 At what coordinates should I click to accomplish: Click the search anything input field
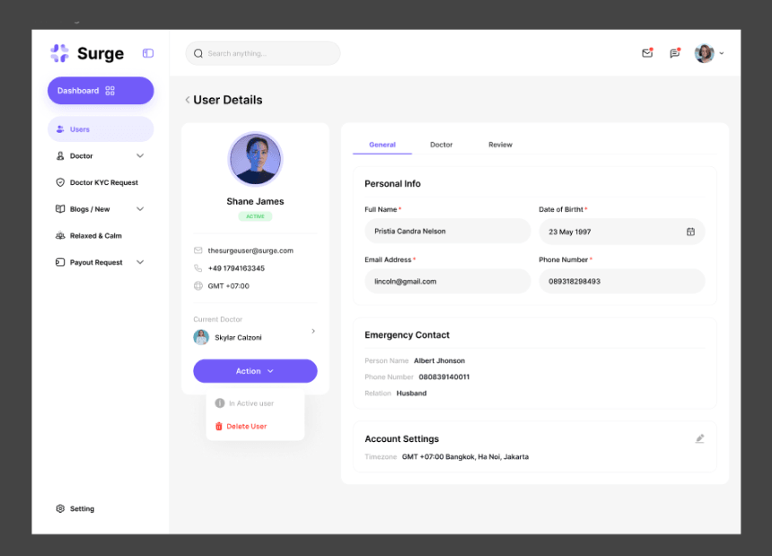(262, 53)
